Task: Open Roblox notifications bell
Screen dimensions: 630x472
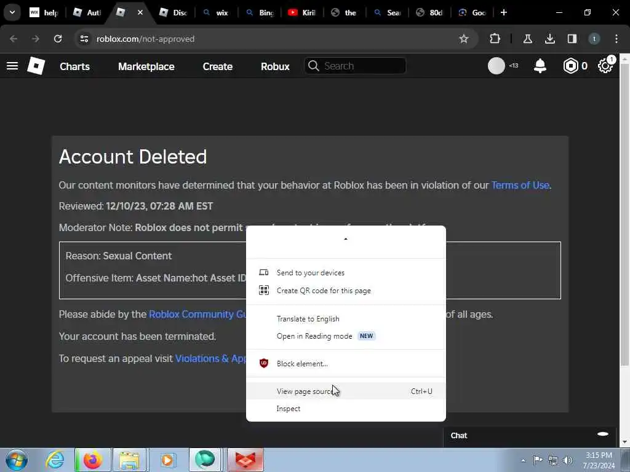Action: (x=540, y=66)
